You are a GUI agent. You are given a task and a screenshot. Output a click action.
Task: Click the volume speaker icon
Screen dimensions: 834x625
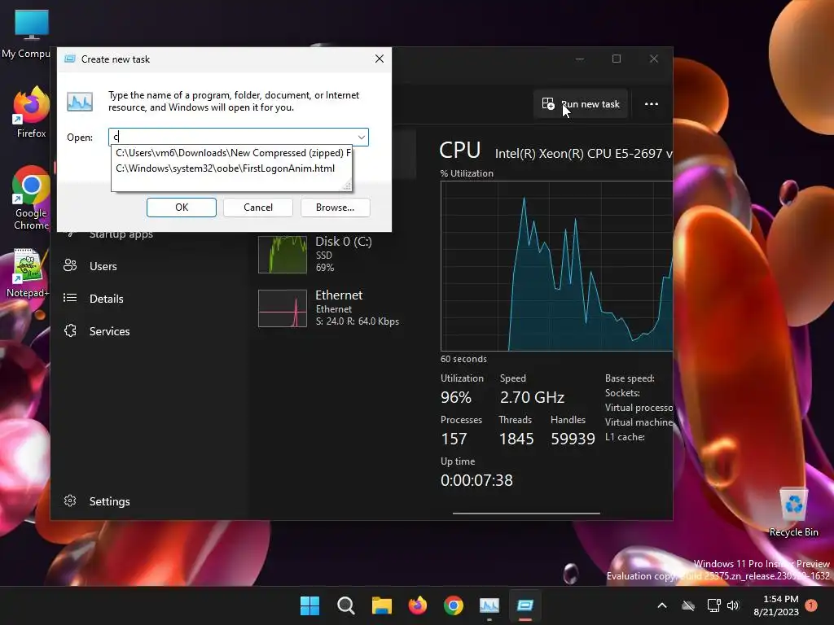click(x=733, y=605)
